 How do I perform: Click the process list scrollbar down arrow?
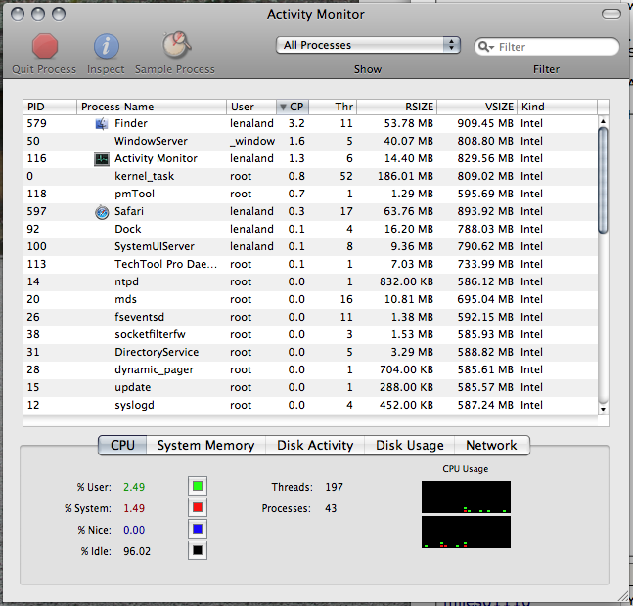(603, 410)
